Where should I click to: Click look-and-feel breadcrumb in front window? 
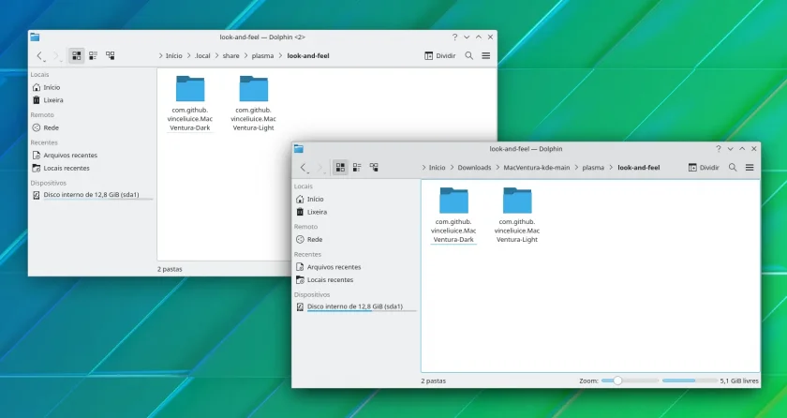click(638, 168)
